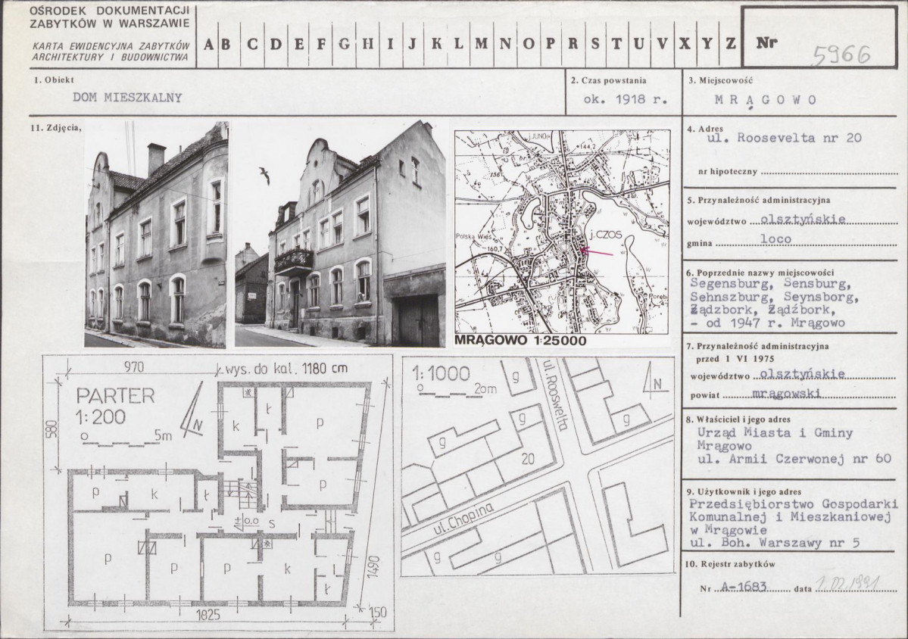Click the '11. Zdjęcia,' field label
908x639 pixels.
(56, 129)
